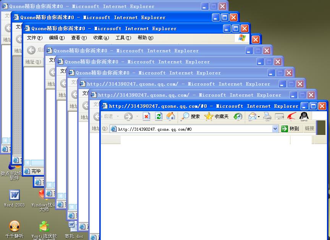Open the 千千静听 desktop icon
This screenshot has width=330, height=240.
pos(14,229)
